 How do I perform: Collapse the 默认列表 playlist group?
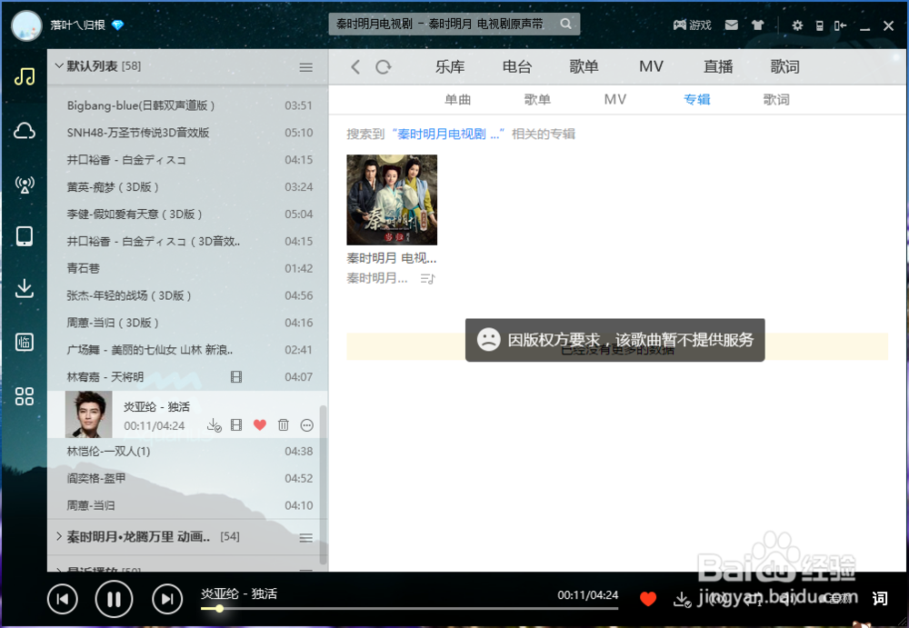(x=58, y=65)
